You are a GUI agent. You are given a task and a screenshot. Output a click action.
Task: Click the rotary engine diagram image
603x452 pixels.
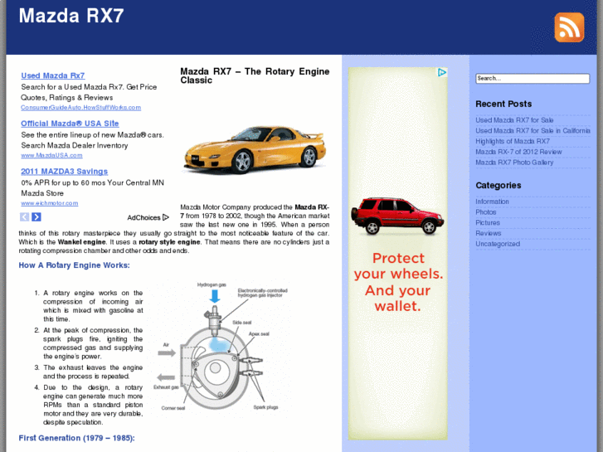click(x=221, y=348)
